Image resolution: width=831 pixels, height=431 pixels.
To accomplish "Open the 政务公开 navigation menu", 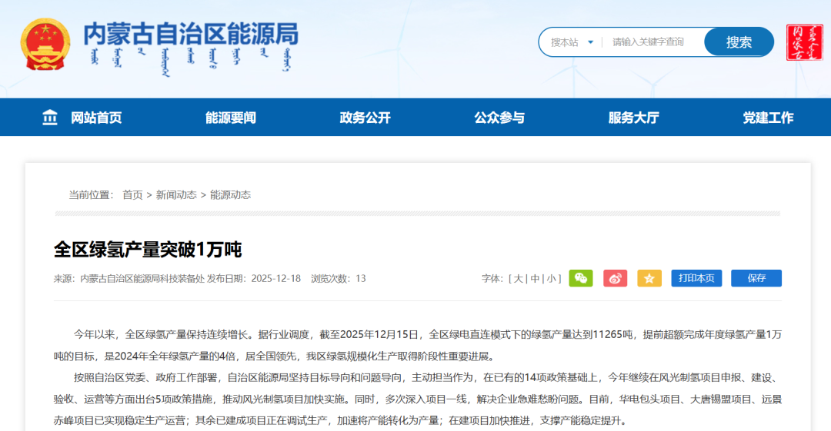I will point(365,118).
